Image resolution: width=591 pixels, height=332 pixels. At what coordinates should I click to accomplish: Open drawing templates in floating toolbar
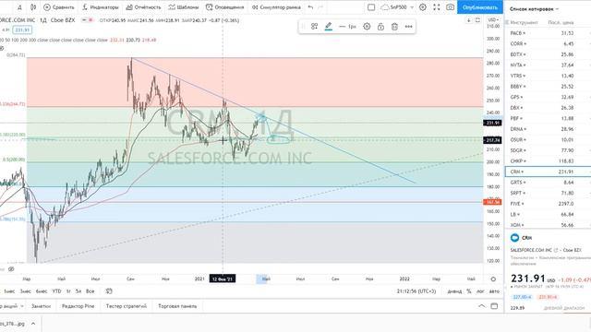(314, 27)
